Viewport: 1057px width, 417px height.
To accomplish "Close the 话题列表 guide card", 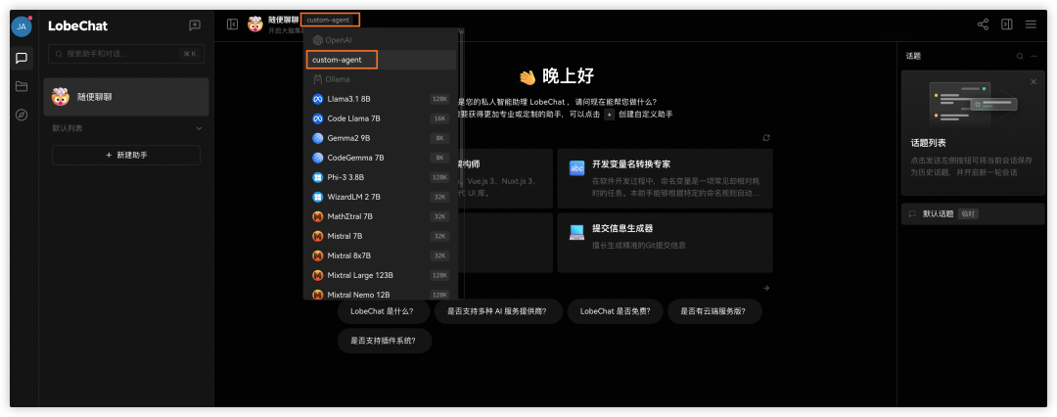I will tap(1034, 81).
